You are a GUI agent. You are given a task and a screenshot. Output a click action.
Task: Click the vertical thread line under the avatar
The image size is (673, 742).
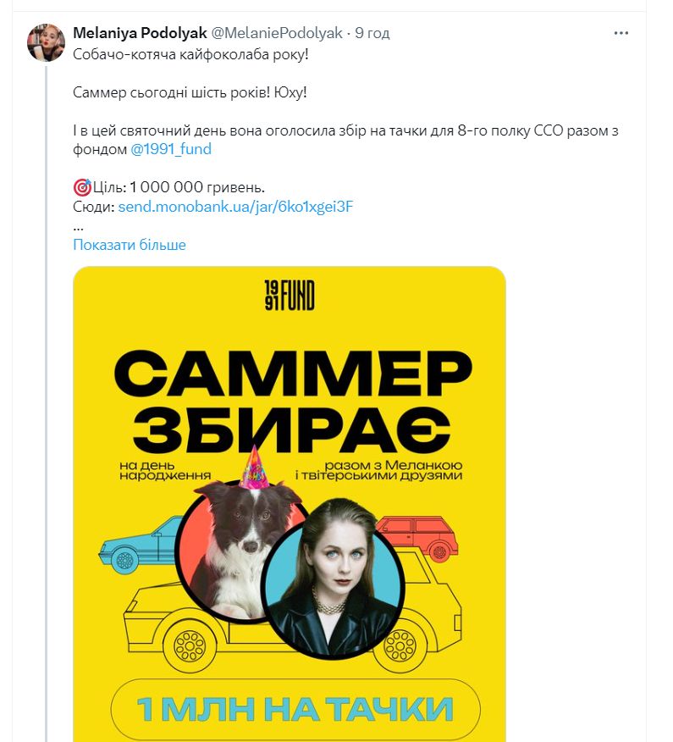(46, 402)
